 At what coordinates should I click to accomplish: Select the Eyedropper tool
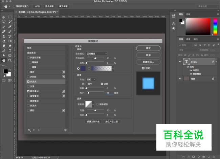coord(10,27)
